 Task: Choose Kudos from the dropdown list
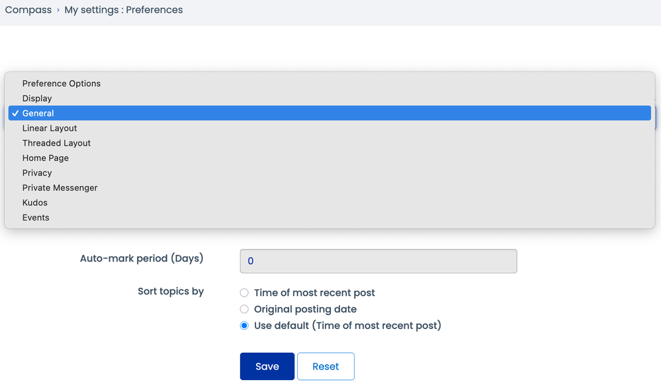[x=35, y=203]
